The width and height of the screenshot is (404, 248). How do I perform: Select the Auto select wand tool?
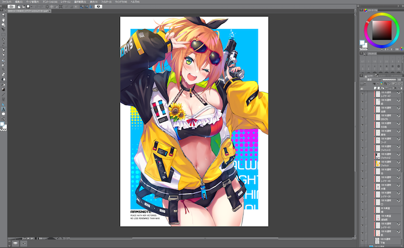click(3, 39)
